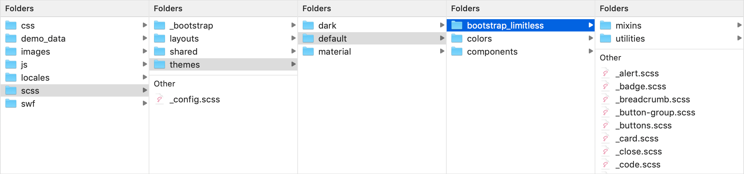The image size is (744, 174).
Task: Click the _alert.scss file icon
Action: coord(605,73)
